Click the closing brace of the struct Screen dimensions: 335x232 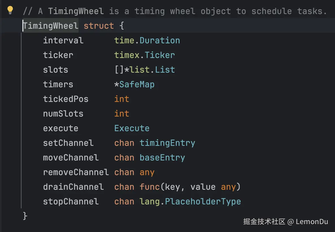click(x=25, y=216)
